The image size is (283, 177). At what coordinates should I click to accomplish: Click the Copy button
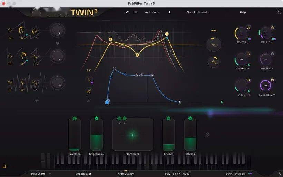pos(155,12)
